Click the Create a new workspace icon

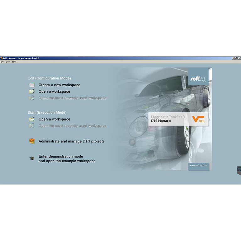pyautogui.click(x=32, y=85)
